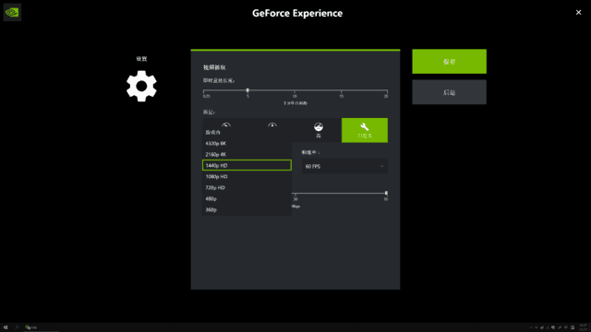Click the green Save button
Image resolution: width=591 pixels, height=332 pixels.
450,62
